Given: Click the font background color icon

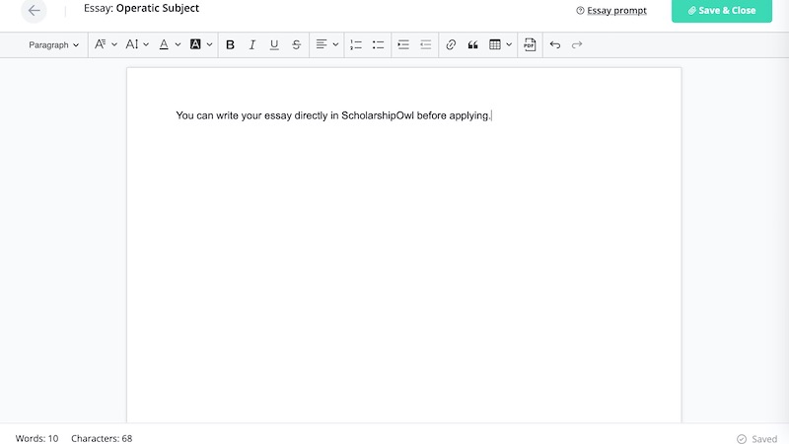Looking at the screenshot, I should 195,44.
